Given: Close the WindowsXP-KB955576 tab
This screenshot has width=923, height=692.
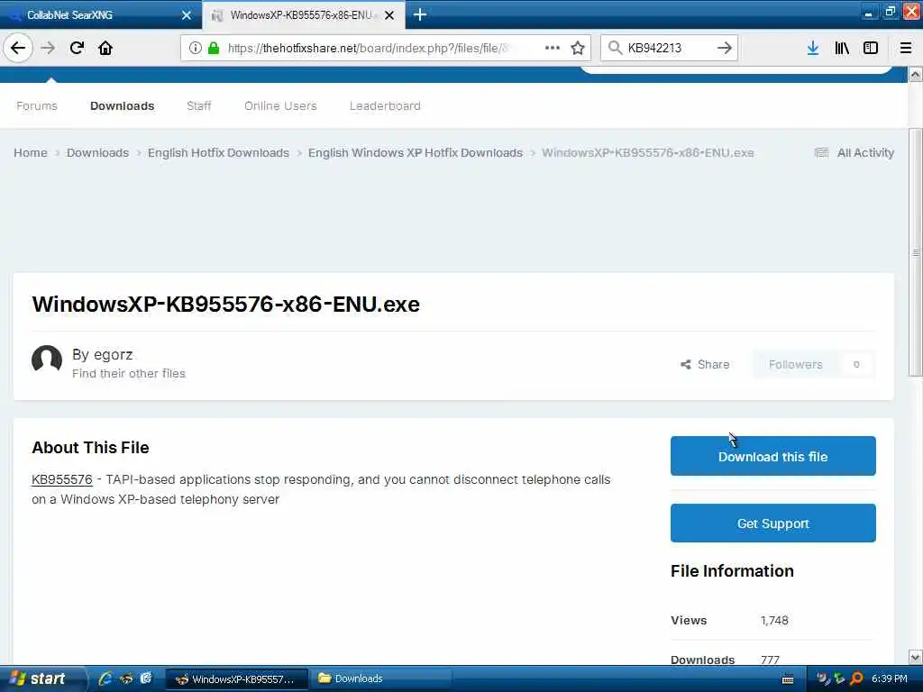Looking at the screenshot, I should 389,15.
